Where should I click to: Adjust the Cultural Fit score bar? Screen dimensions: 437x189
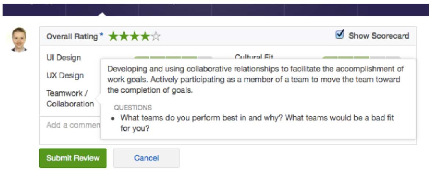click(x=361, y=58)
